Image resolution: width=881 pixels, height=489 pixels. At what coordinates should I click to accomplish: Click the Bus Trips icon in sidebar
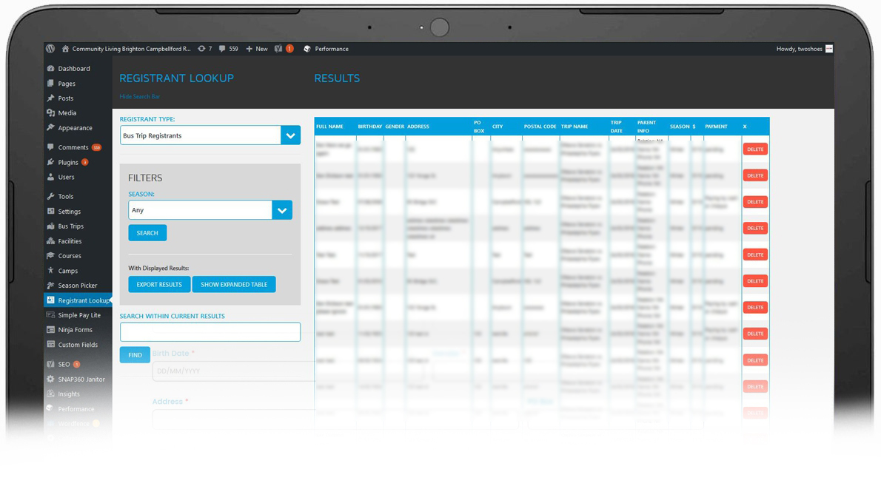pyautogui.click(x=50, y=226)
